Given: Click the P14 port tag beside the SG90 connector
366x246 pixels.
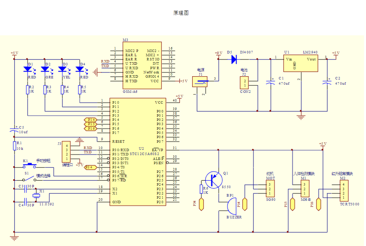Looking at the screenshot, I should point(245,204).
